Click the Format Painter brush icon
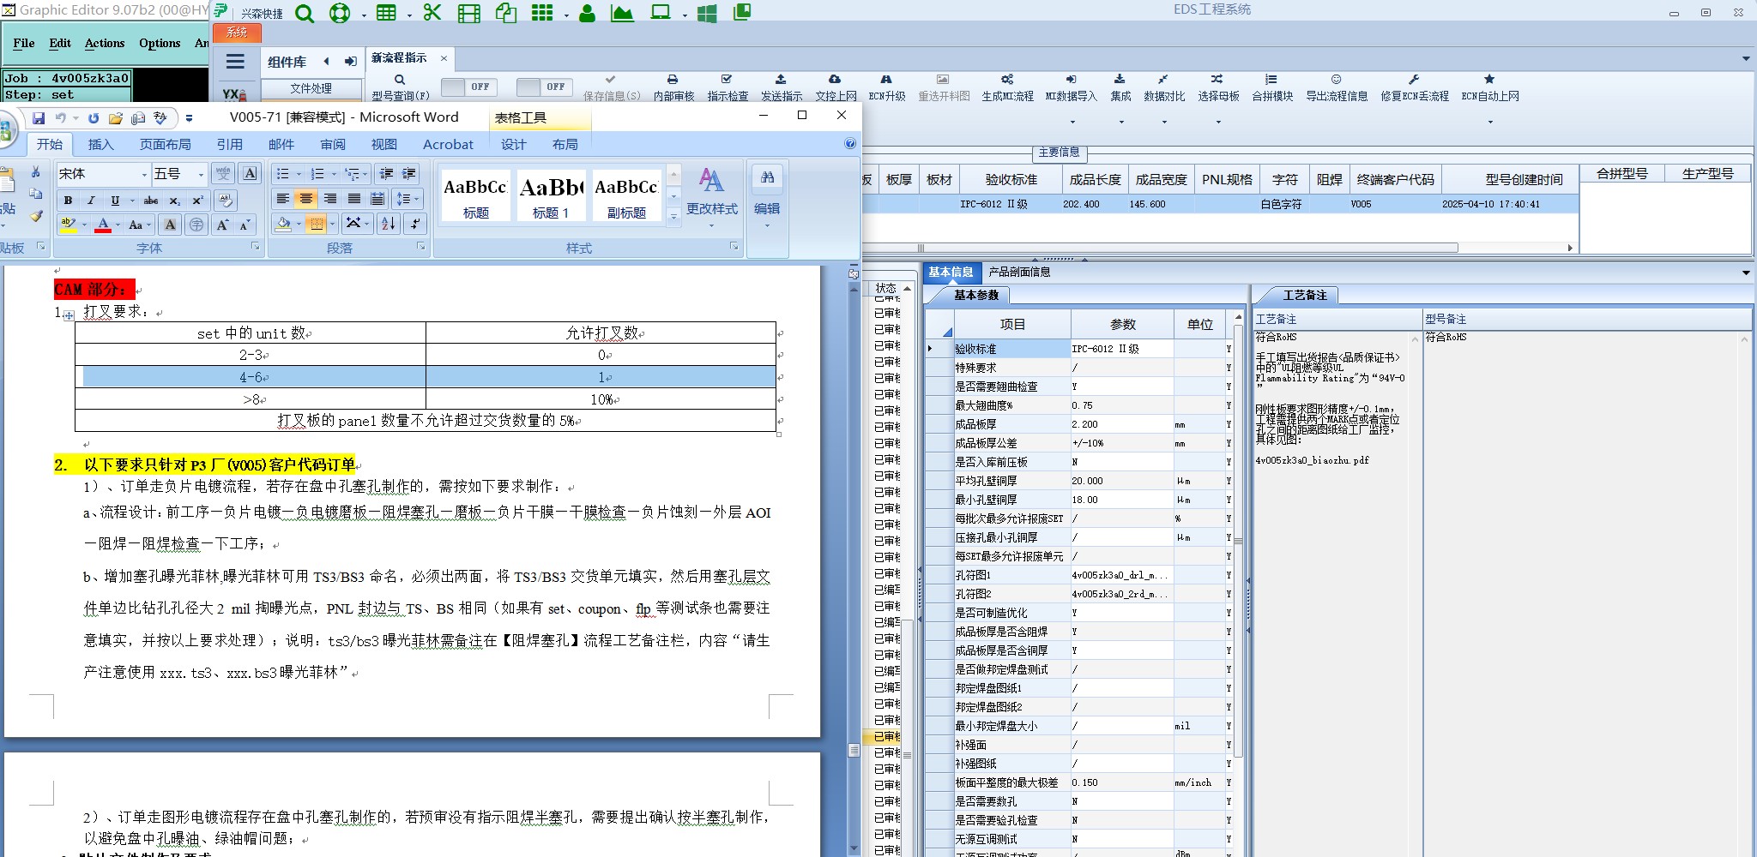This screenshot has width=1757, height=857. (35, 215)
